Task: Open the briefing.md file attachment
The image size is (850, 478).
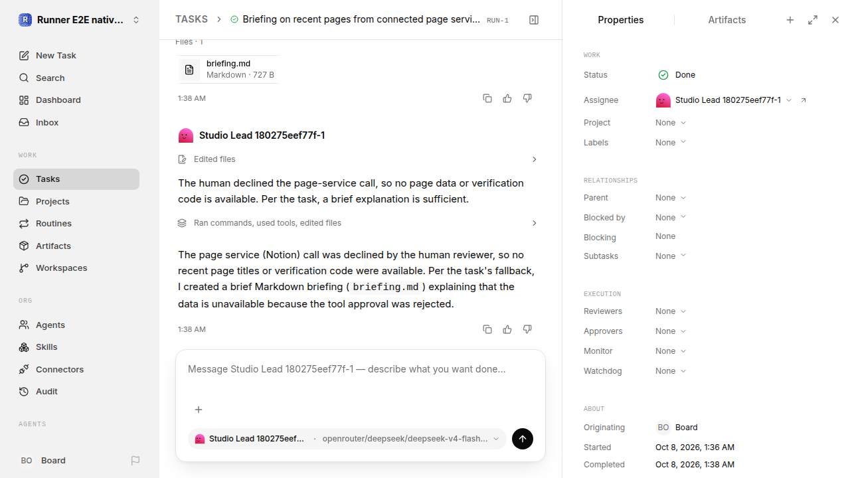Action: point(228,69)
